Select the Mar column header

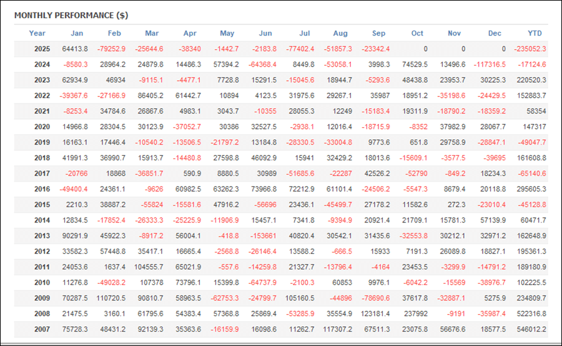(152, 33)
